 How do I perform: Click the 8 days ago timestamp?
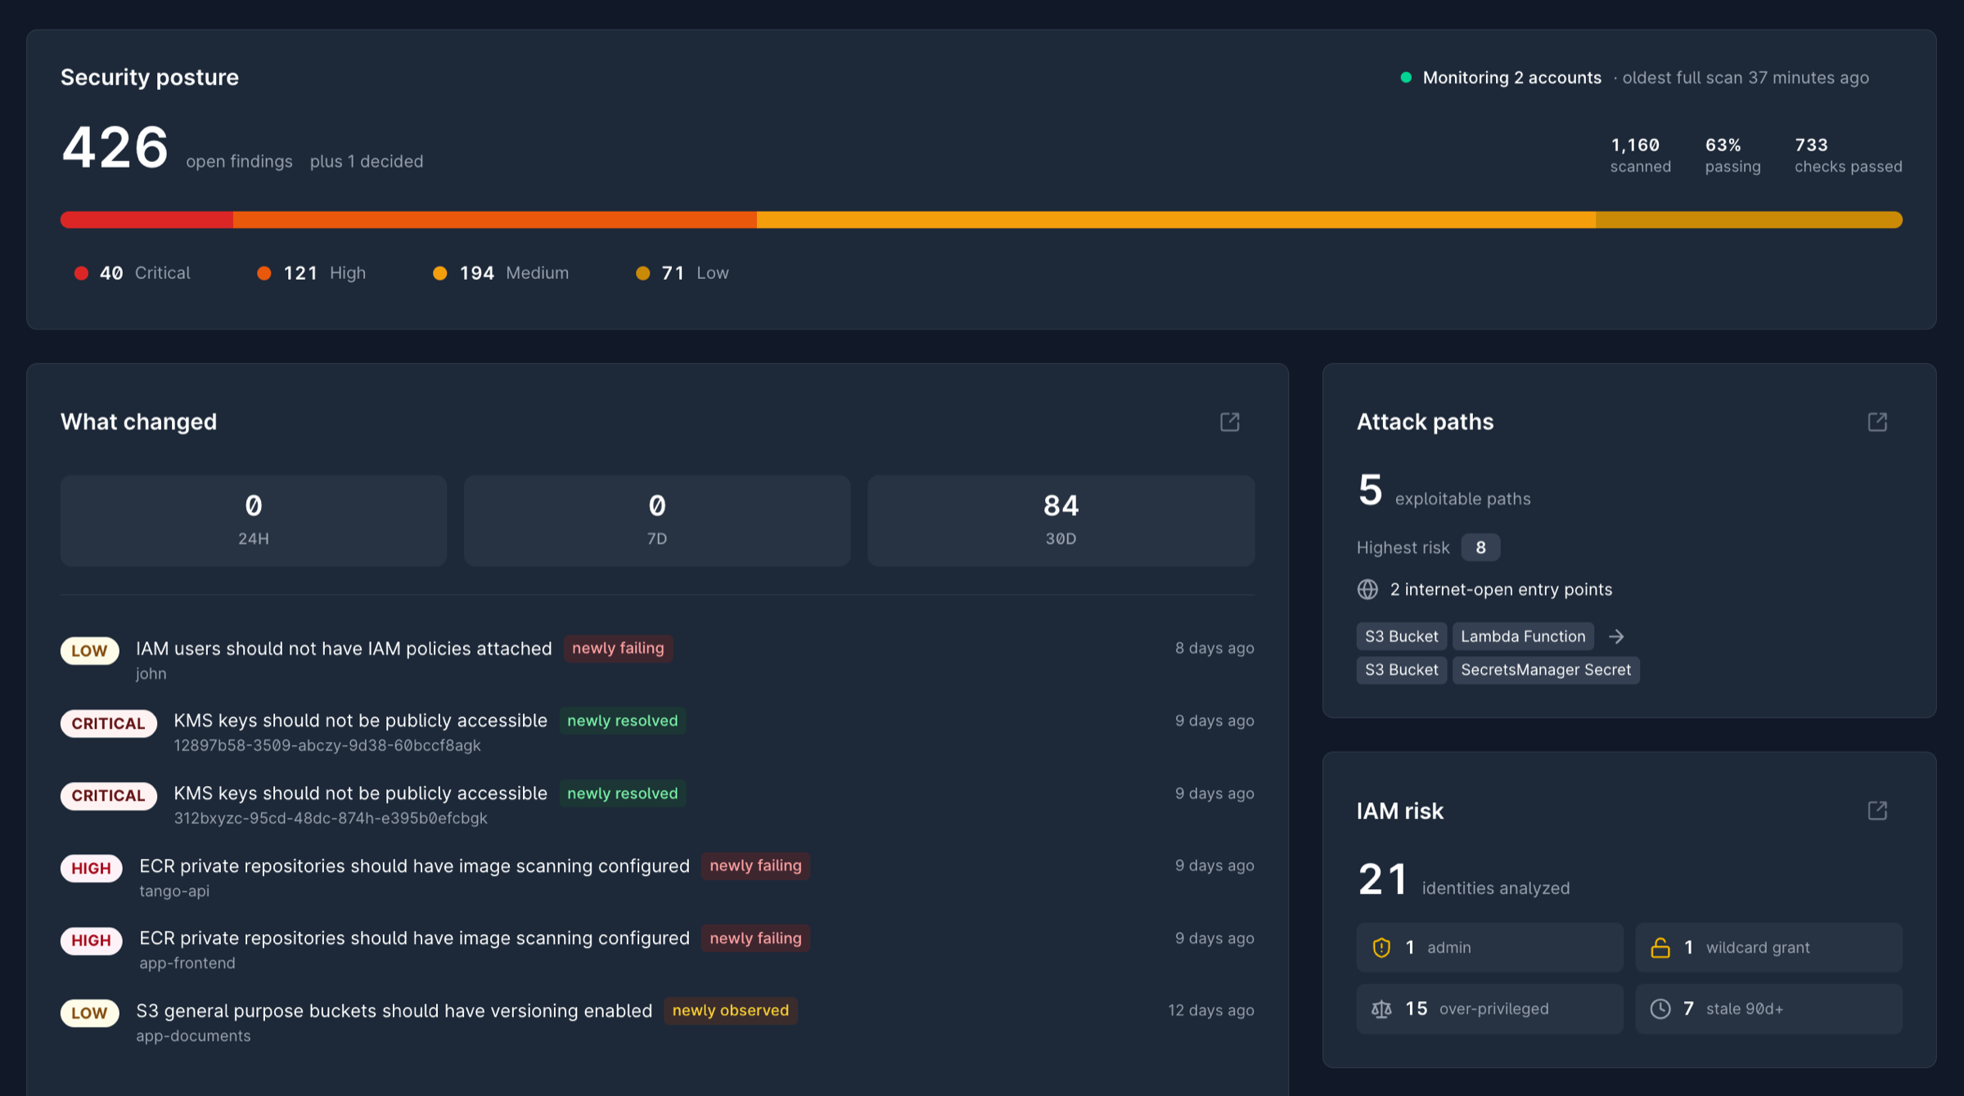point(1214,649)
